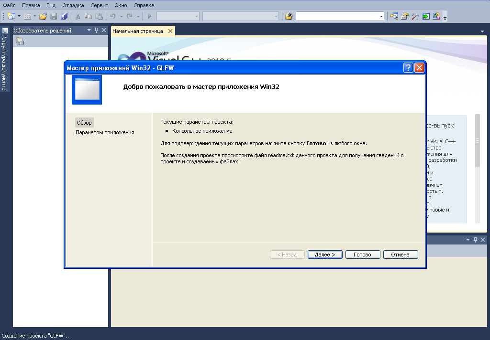Click inside the Find search combo box
490x340 pixels.
tap(337, 16)
